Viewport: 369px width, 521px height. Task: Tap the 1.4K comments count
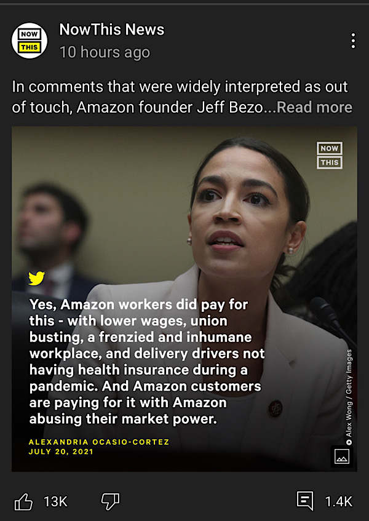pyautogui.click(x=338, y=501)
